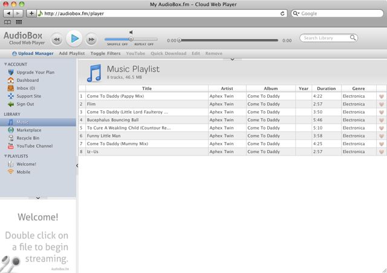Click the Support Site icon

tap(11, 96)
